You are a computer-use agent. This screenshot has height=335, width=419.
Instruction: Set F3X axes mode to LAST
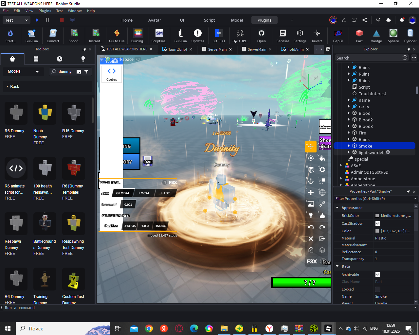point(166,193)
